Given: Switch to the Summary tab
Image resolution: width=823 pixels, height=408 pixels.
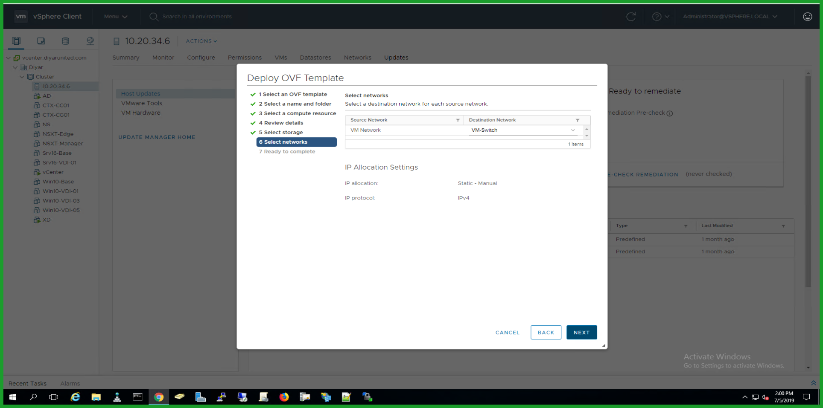Looking at the screenshot, I should [x=126, y=58].
